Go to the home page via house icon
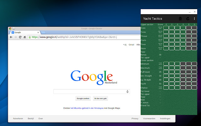201x126 pixels. click(25, 37)
